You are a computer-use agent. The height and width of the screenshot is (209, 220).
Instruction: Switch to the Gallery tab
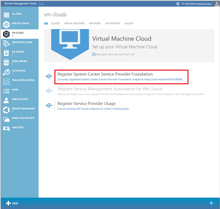[x=129, y=23]
